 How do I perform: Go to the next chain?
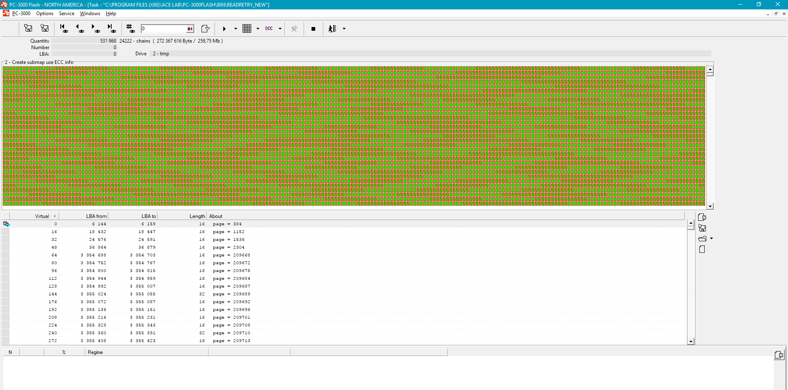pos(95,28)
